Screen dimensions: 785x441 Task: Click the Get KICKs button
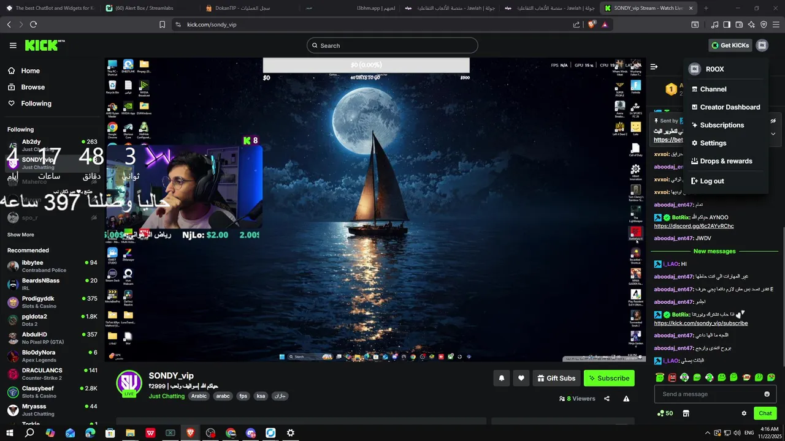pyautogui.click(x=730, y=45)
